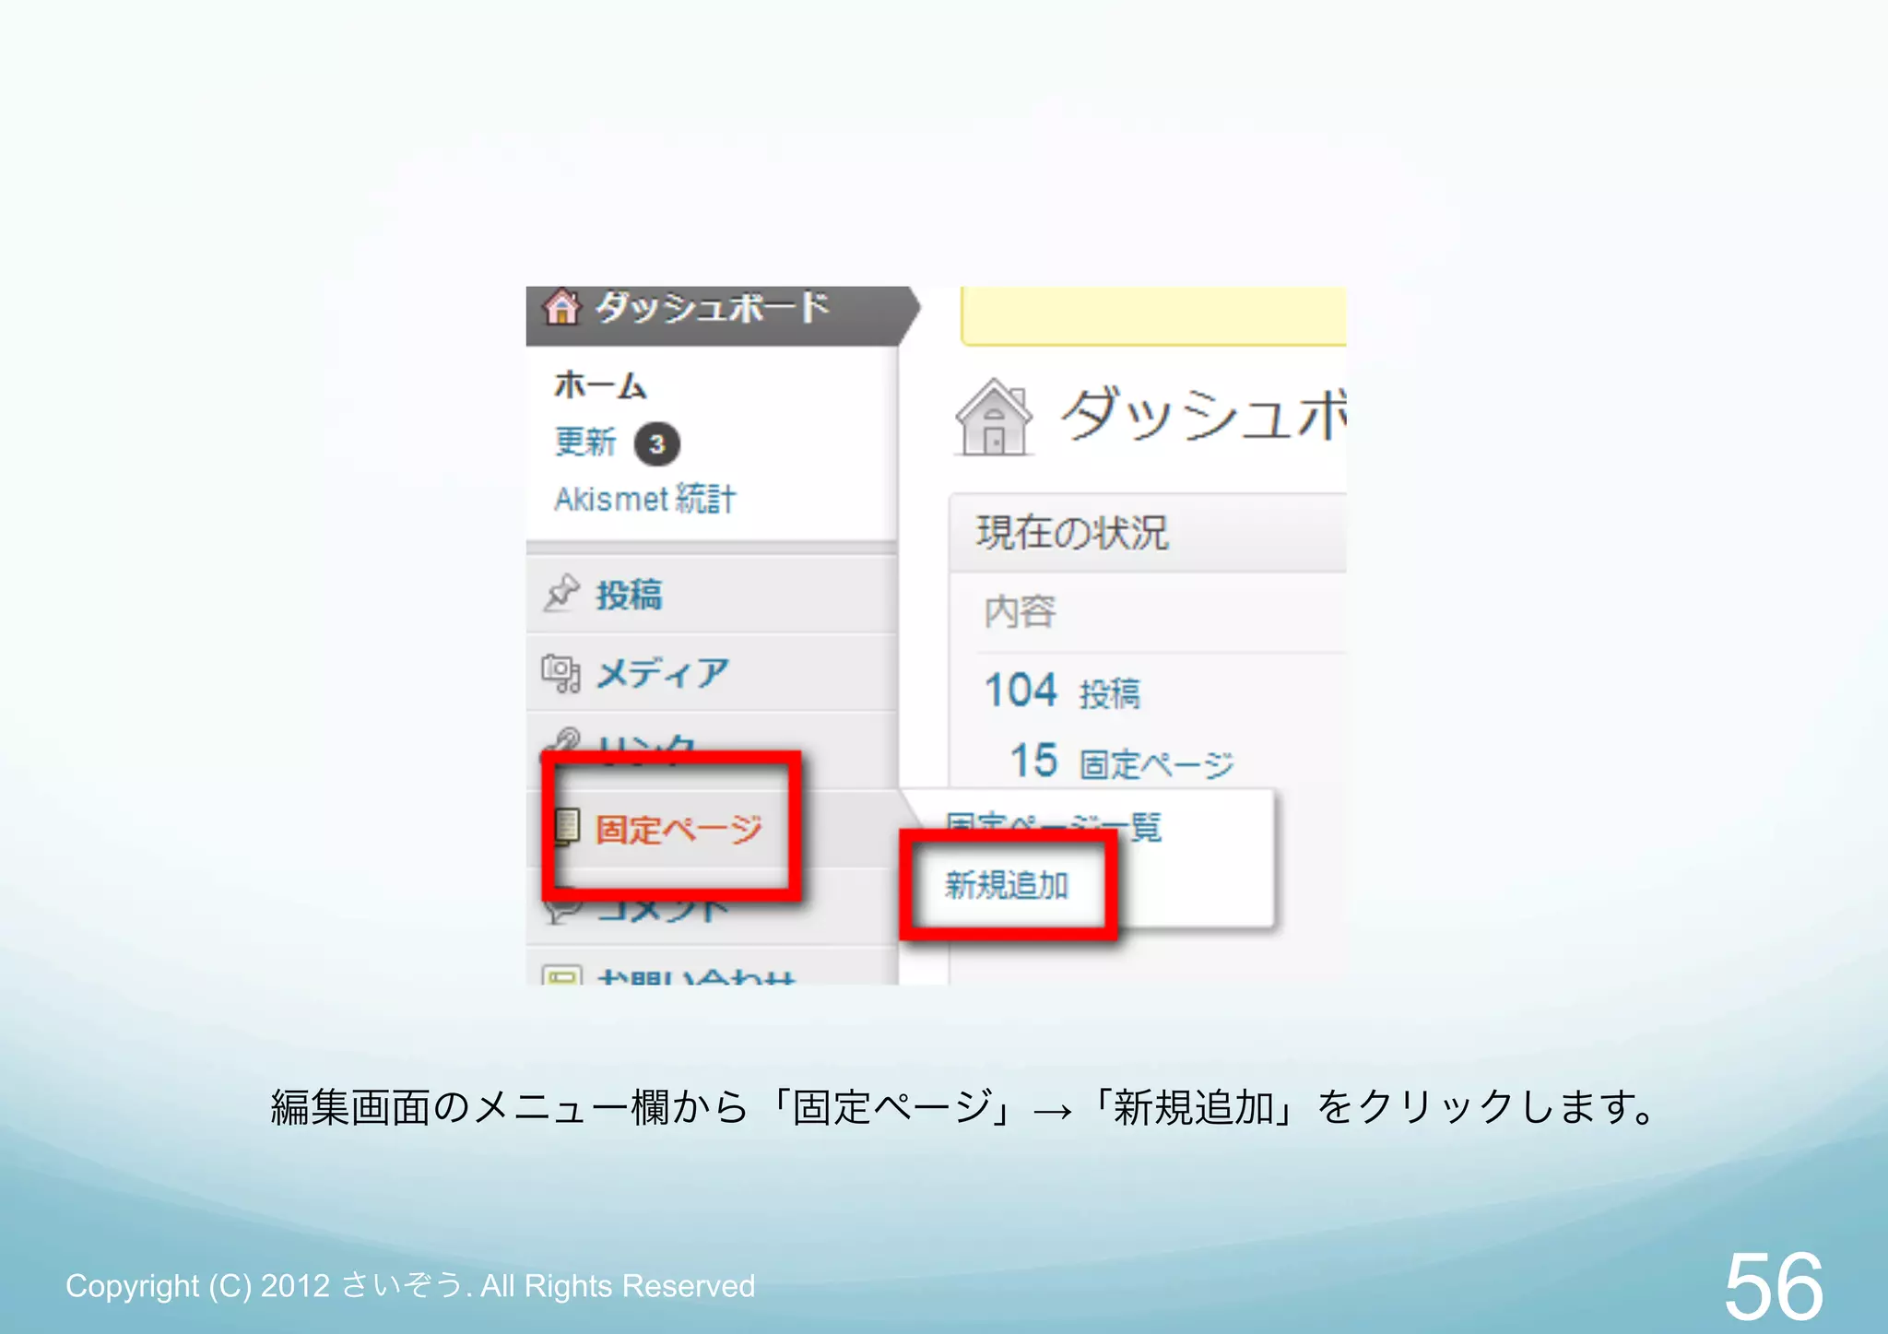Click 固定ページ link in the status panel
Screen dimensions: 1888x1334
[1157, 765]
